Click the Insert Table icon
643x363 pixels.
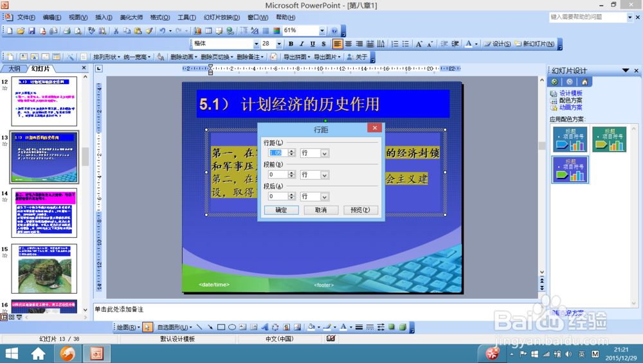tap(209, 31)
